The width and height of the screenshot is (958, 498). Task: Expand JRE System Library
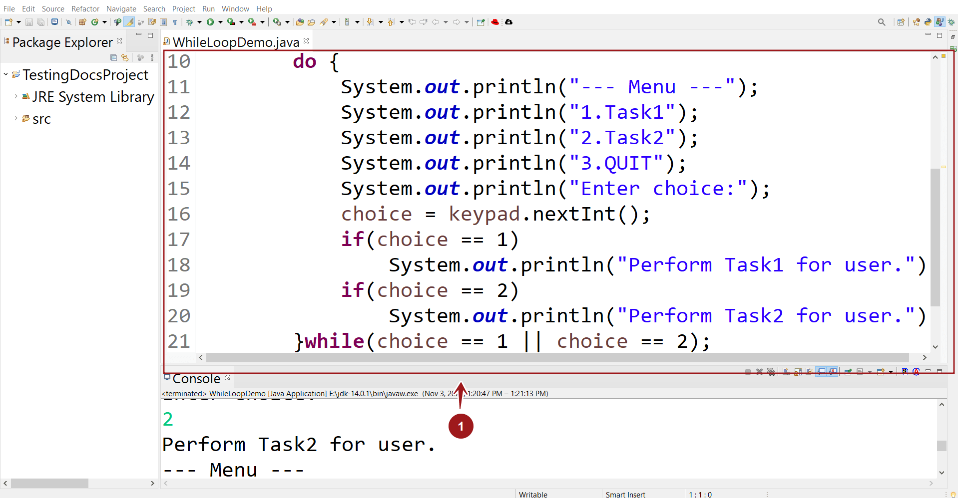pyautogui.click(x=15, y=97)
